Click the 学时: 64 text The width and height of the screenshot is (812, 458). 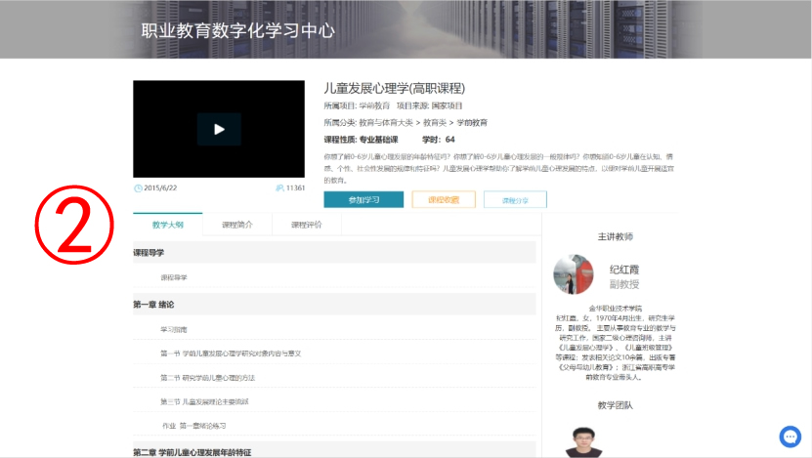[439, 140]
